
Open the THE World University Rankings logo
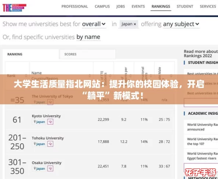point(14,8)
